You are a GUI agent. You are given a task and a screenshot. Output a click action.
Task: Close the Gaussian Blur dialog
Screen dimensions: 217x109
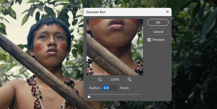pyautogui.click(x=167, y=12)
